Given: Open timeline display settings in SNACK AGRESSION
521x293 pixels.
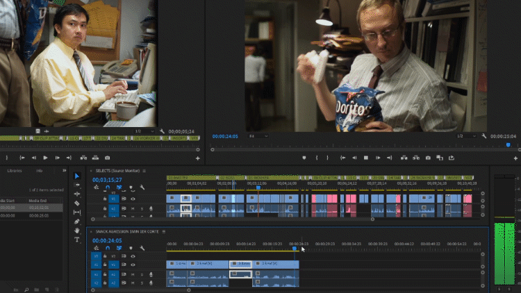Looking at the screenshot, I should (x=142, y=248).
